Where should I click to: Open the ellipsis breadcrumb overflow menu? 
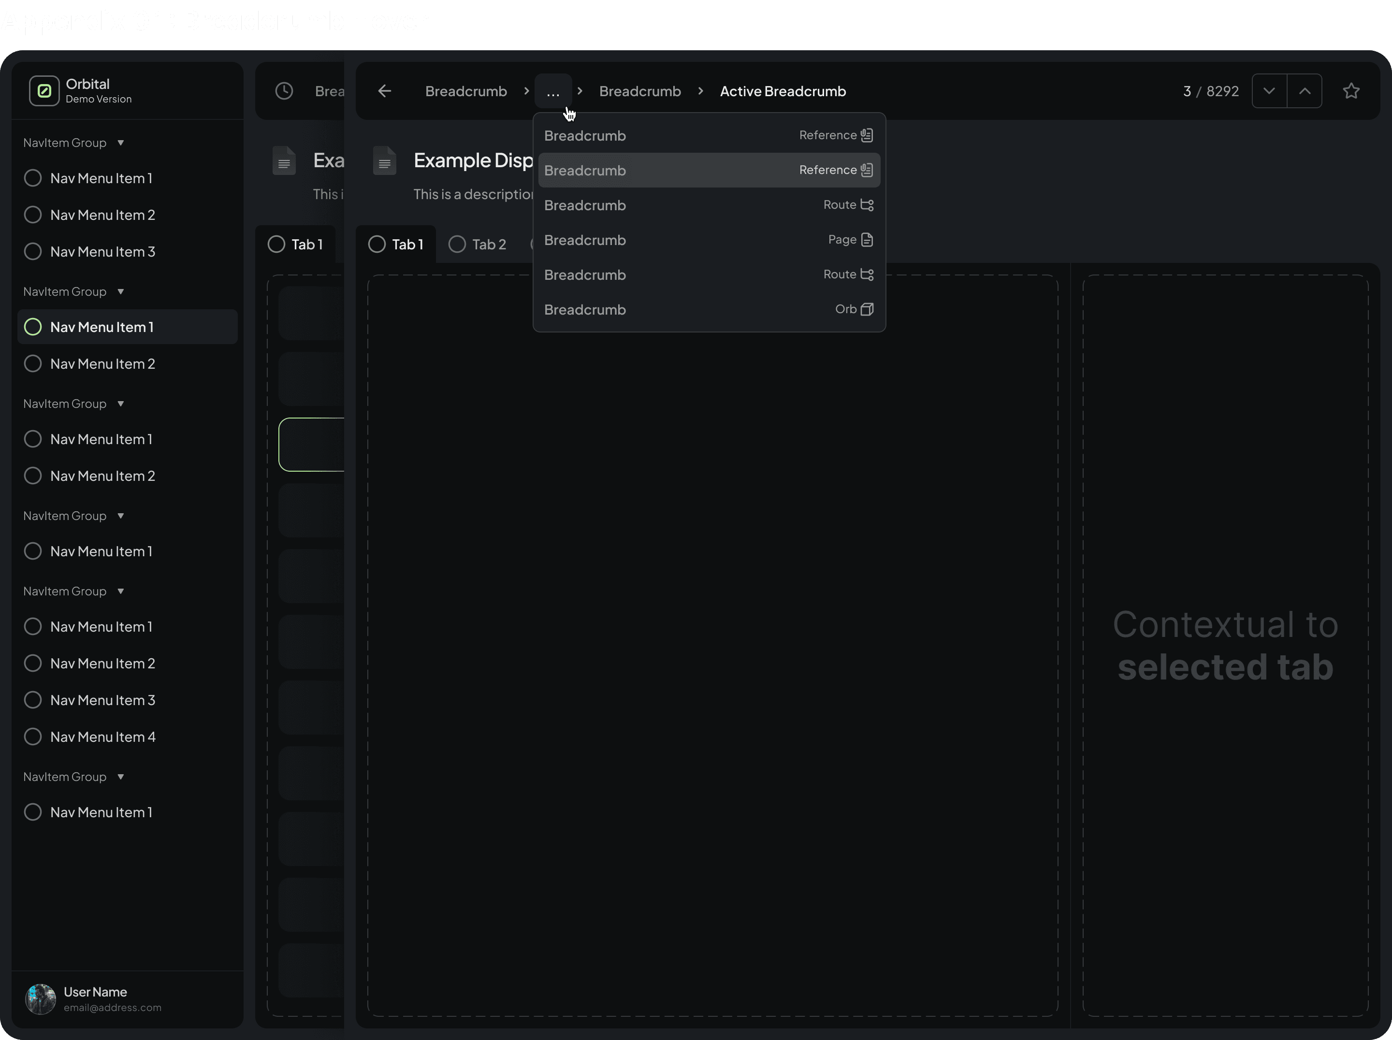pyautogui.click(x=552, y=92)
